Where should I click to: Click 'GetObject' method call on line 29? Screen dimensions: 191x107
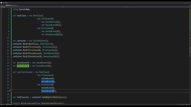pos(47,97)
